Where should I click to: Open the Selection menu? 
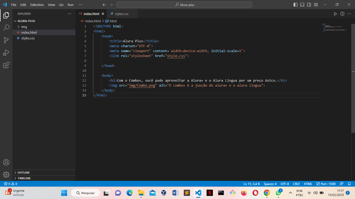(37, 5)
